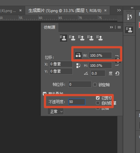Open the Clone Source panel menu

coord(119,27)
